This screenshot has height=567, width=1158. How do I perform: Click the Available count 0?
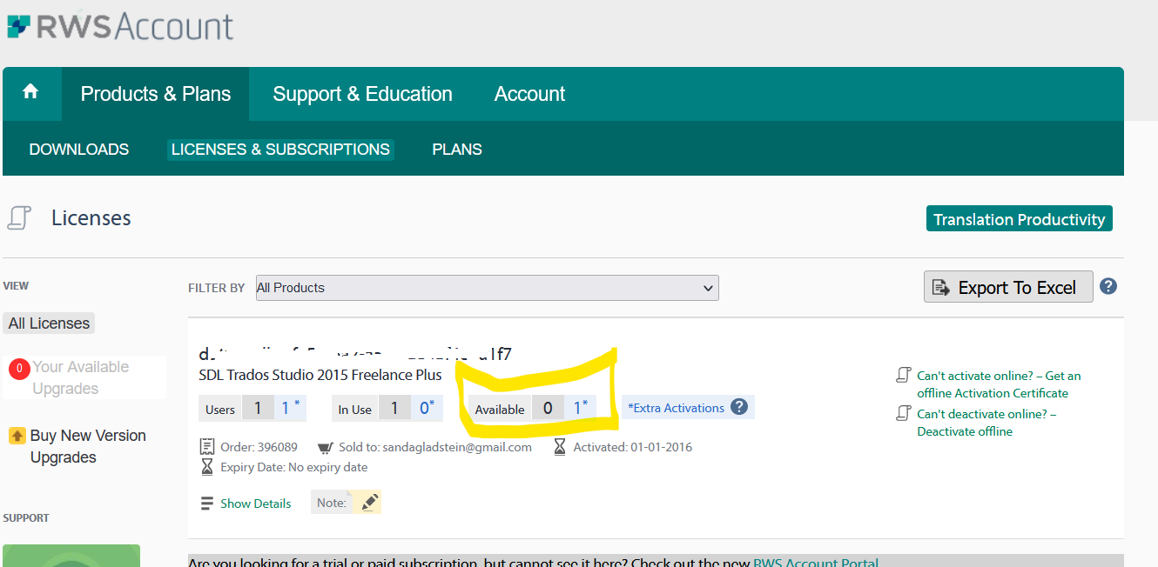point(548,408)
